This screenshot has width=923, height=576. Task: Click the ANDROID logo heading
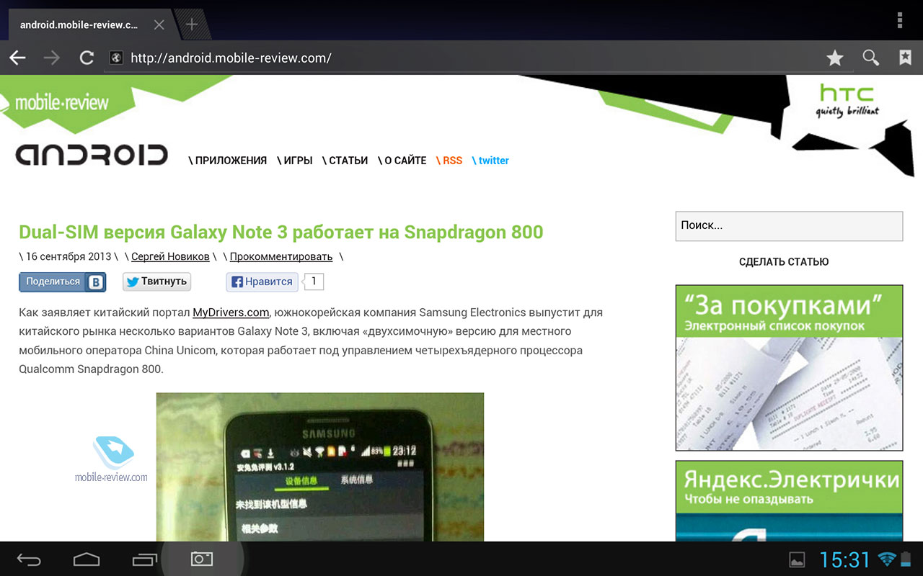point(92,155)
